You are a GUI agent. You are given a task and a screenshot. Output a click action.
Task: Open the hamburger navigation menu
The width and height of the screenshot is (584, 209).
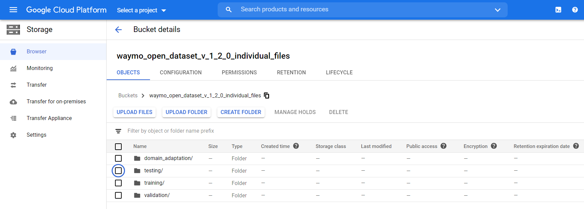[13, 10]
